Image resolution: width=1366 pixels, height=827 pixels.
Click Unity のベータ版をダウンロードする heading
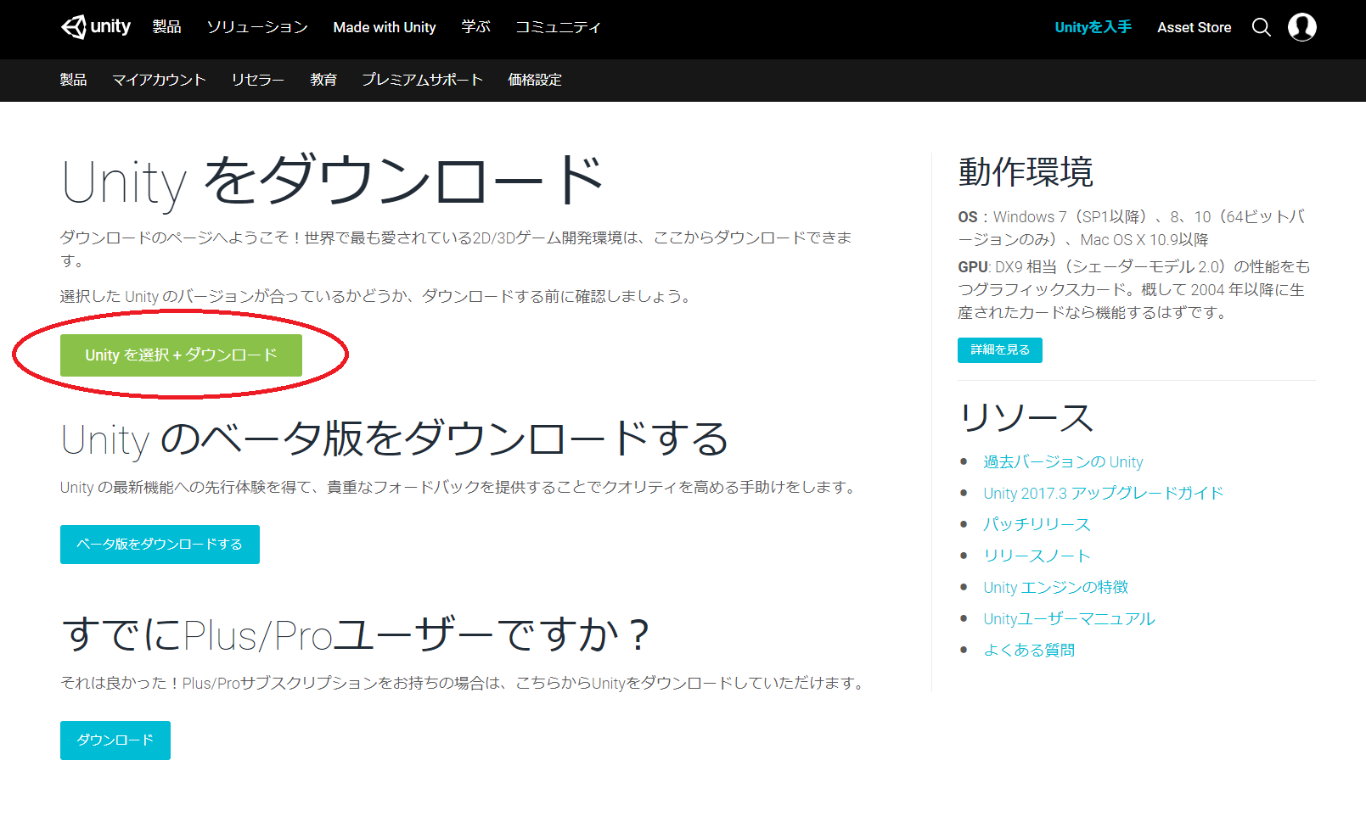[395, 439]
